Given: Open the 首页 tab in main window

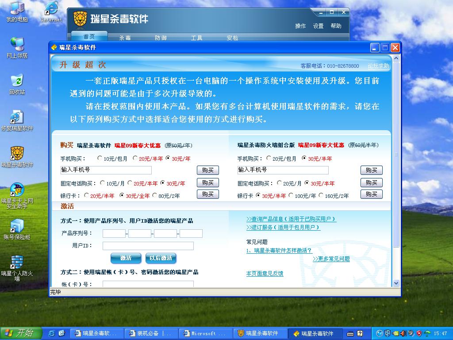Looking at the screenshot, I should [89, 36].
